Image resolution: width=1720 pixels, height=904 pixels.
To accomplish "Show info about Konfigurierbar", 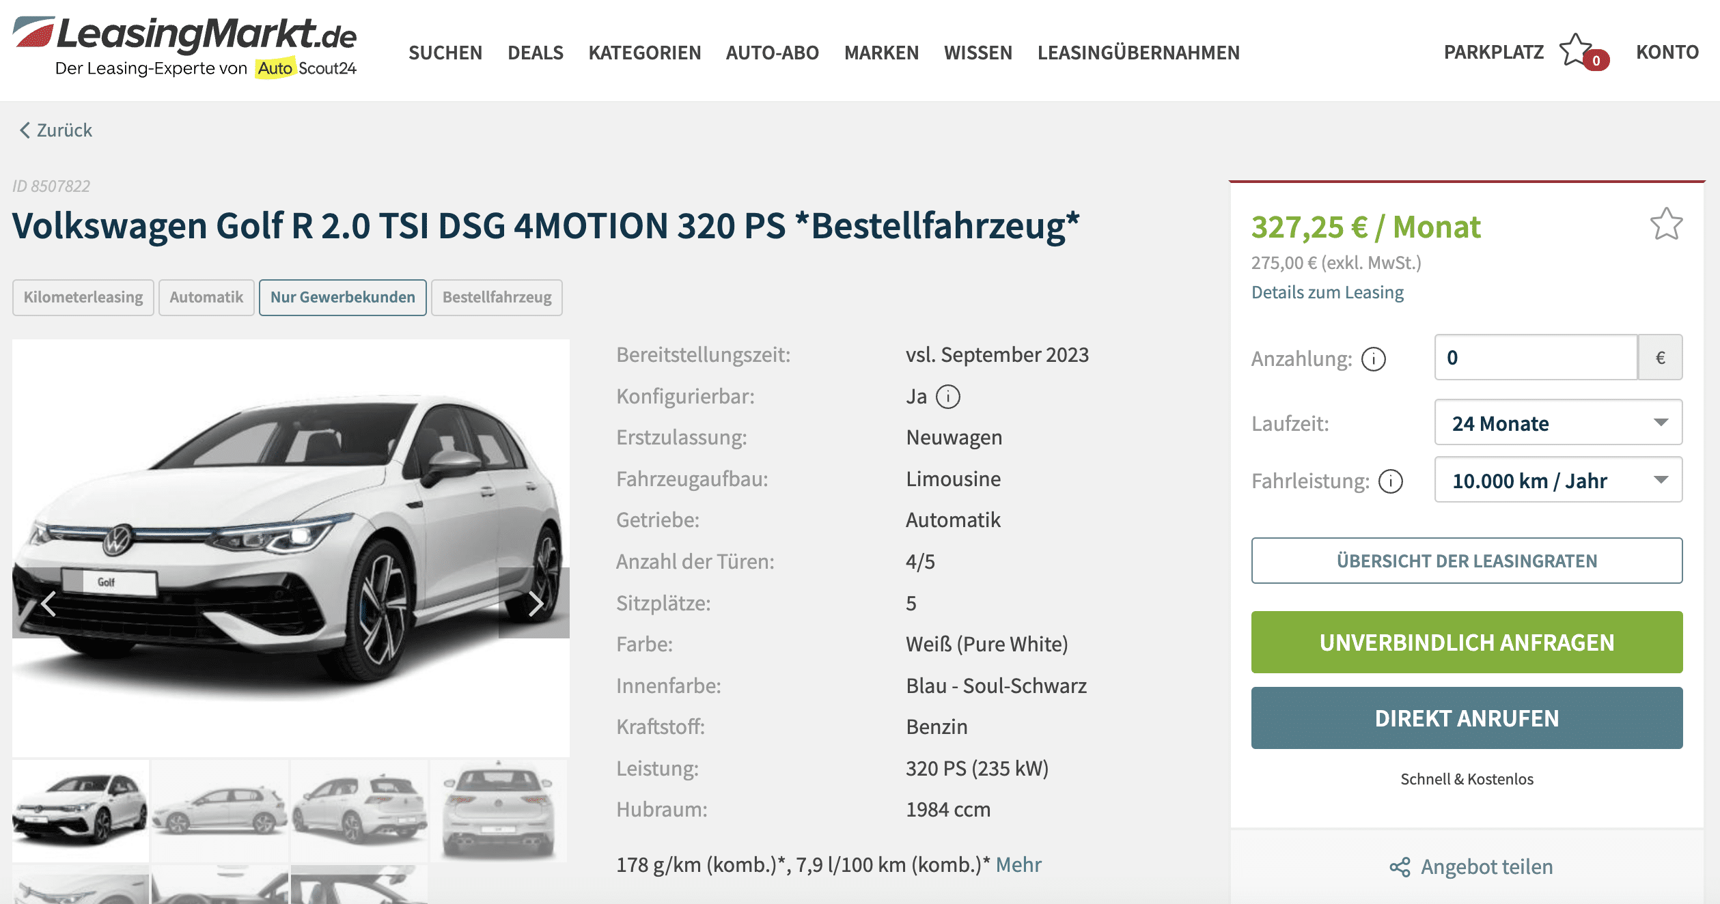I will [947, 397].
